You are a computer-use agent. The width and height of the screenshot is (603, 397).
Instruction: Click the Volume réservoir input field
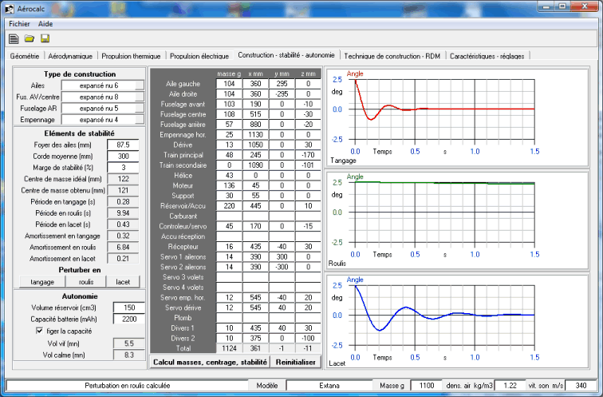coord(129,308)
